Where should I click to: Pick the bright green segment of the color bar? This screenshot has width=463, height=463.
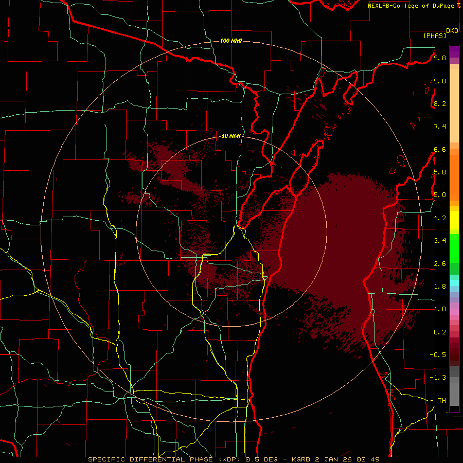[x=454, y=248]
